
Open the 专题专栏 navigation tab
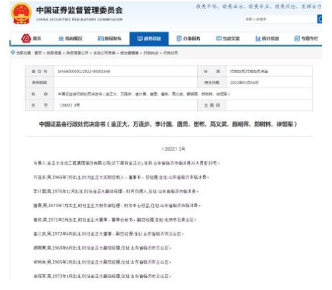coord(306,38)
